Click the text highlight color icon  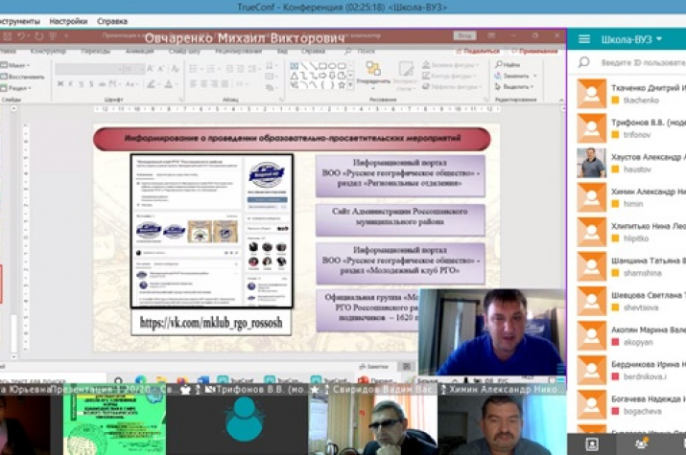152,84
